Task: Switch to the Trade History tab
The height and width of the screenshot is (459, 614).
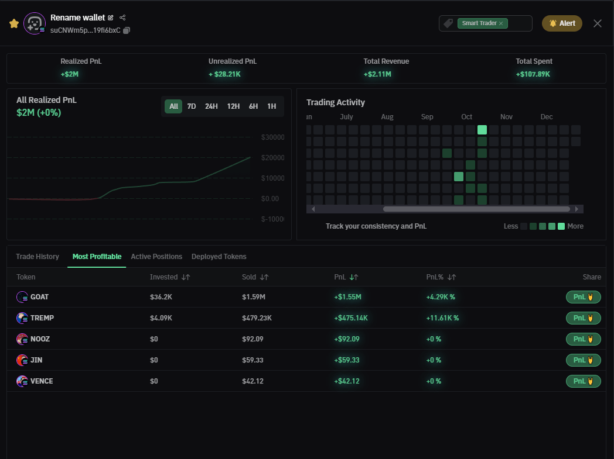Action: coord(37,257)
